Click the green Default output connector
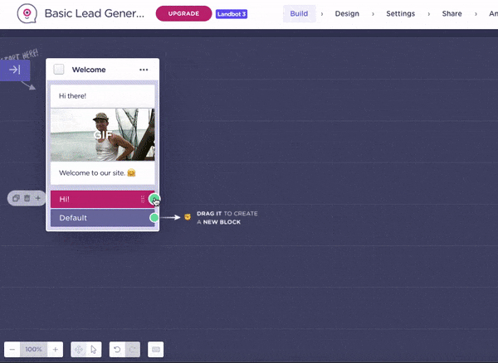498x363 pixels. coord(154,218)
